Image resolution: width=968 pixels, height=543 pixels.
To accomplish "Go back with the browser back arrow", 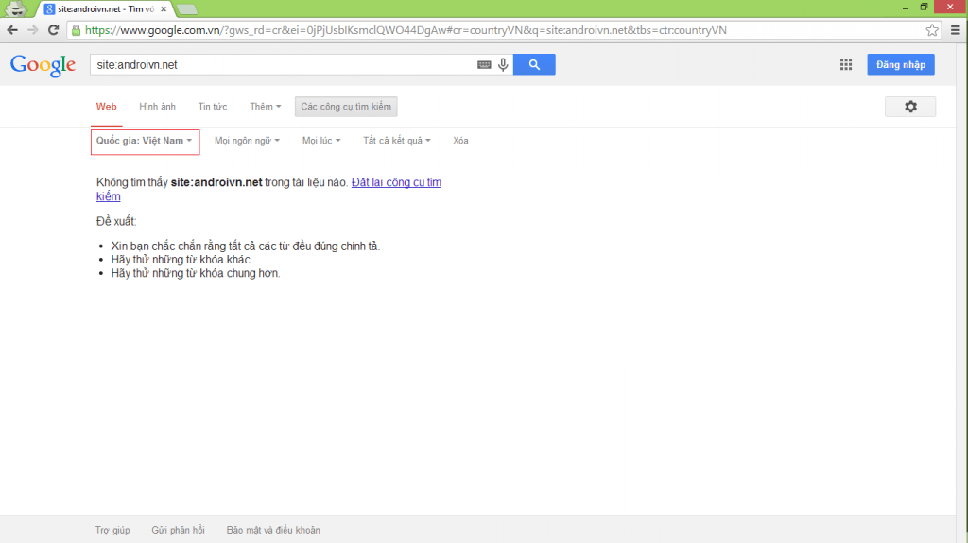I will point(12,30).
